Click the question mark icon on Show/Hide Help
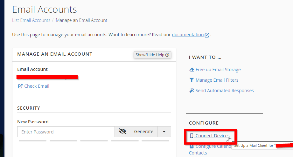The width and height of the screenshot is (293, 157). (x=167, y=55)
